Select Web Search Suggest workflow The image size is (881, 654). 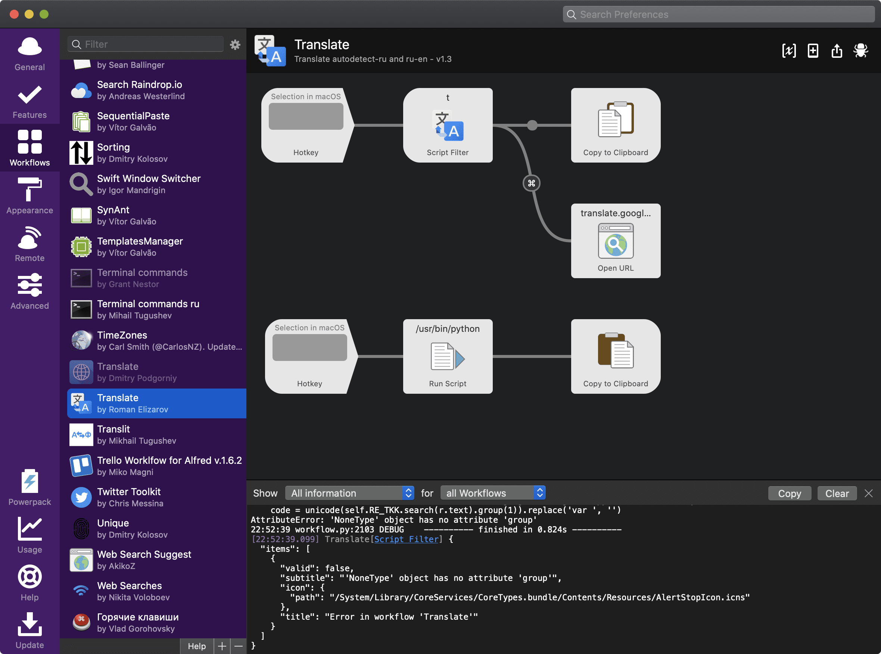156,560
